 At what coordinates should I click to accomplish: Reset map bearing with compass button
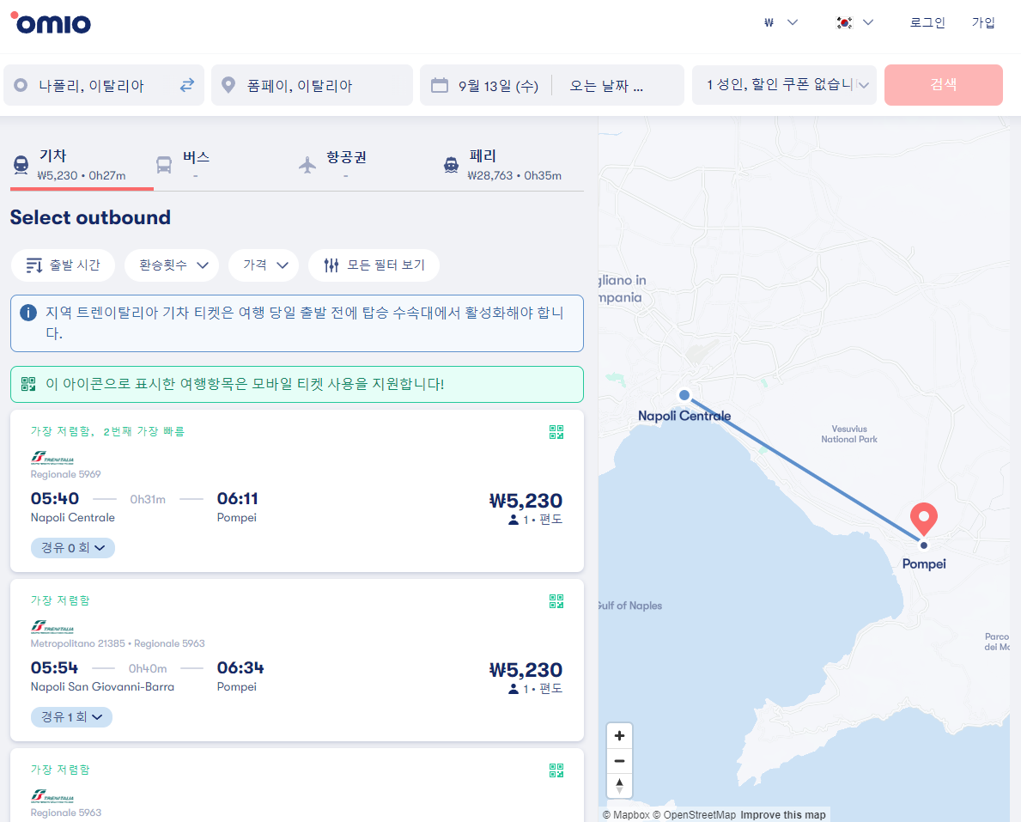[x=619, y=786]
